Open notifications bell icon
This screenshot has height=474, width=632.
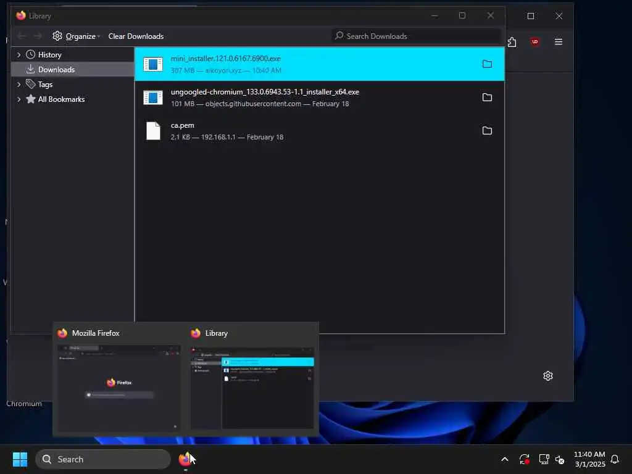coord(615,459)
